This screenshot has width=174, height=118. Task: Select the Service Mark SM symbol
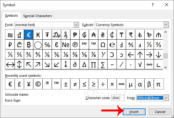click(84, 45)
